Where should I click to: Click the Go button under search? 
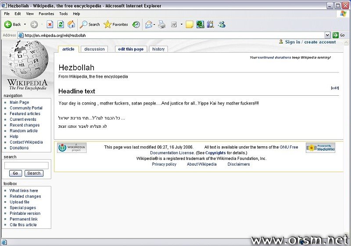click(x=15, y=173)
